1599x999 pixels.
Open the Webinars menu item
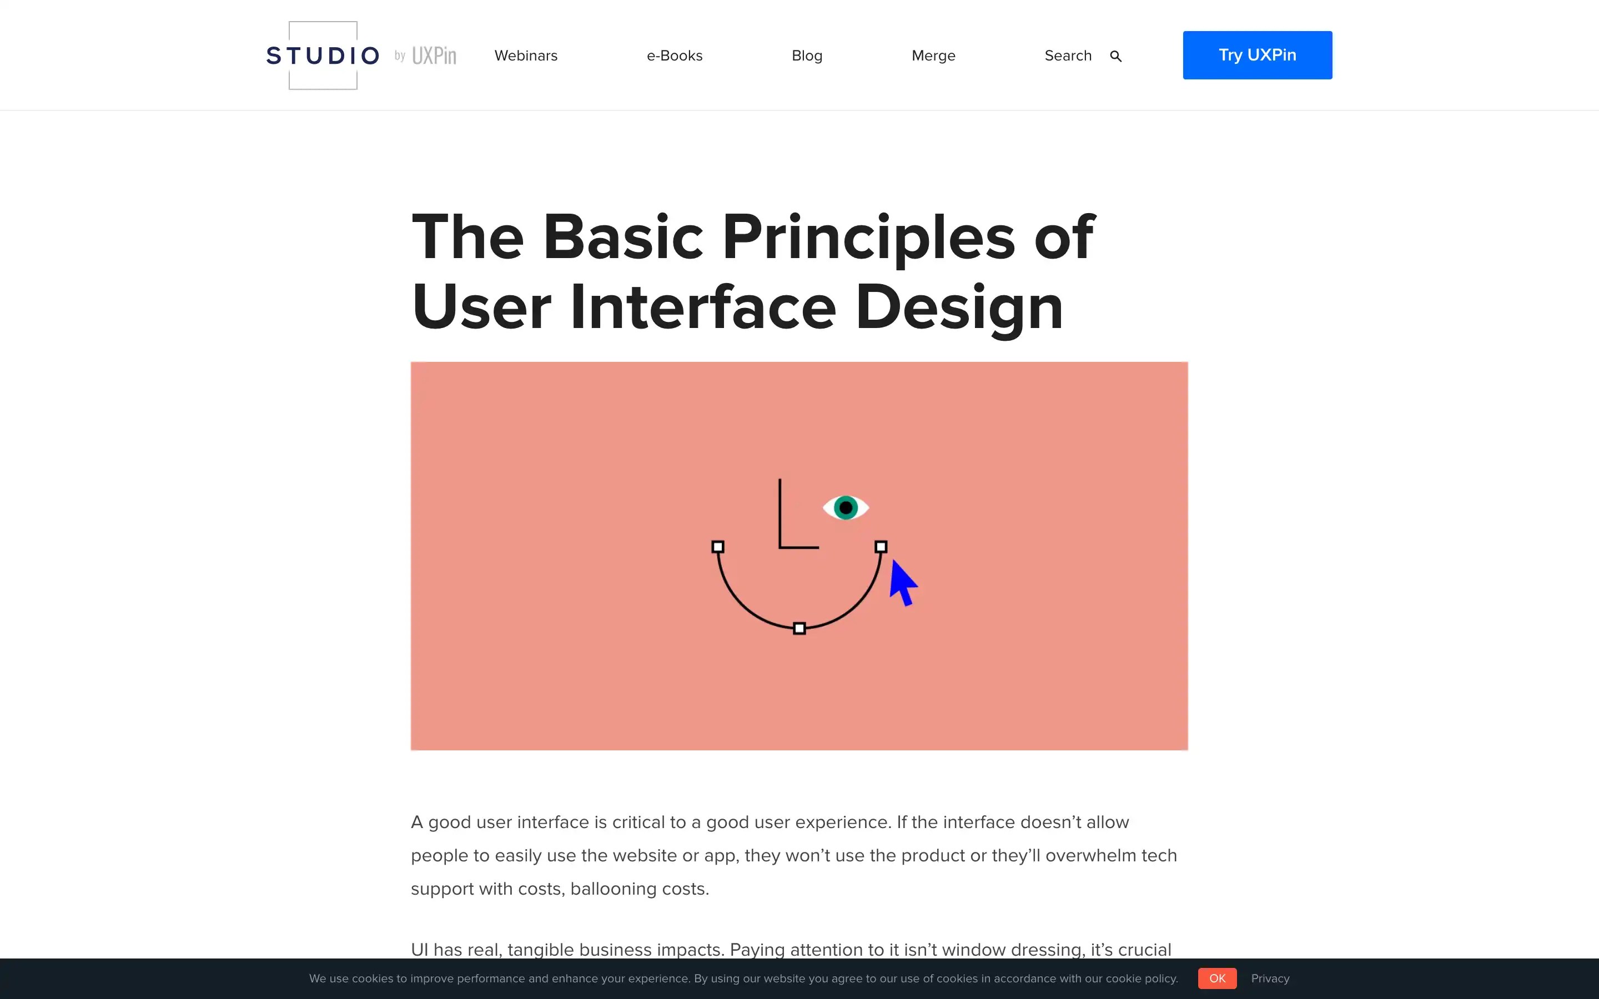coord(526,56)
